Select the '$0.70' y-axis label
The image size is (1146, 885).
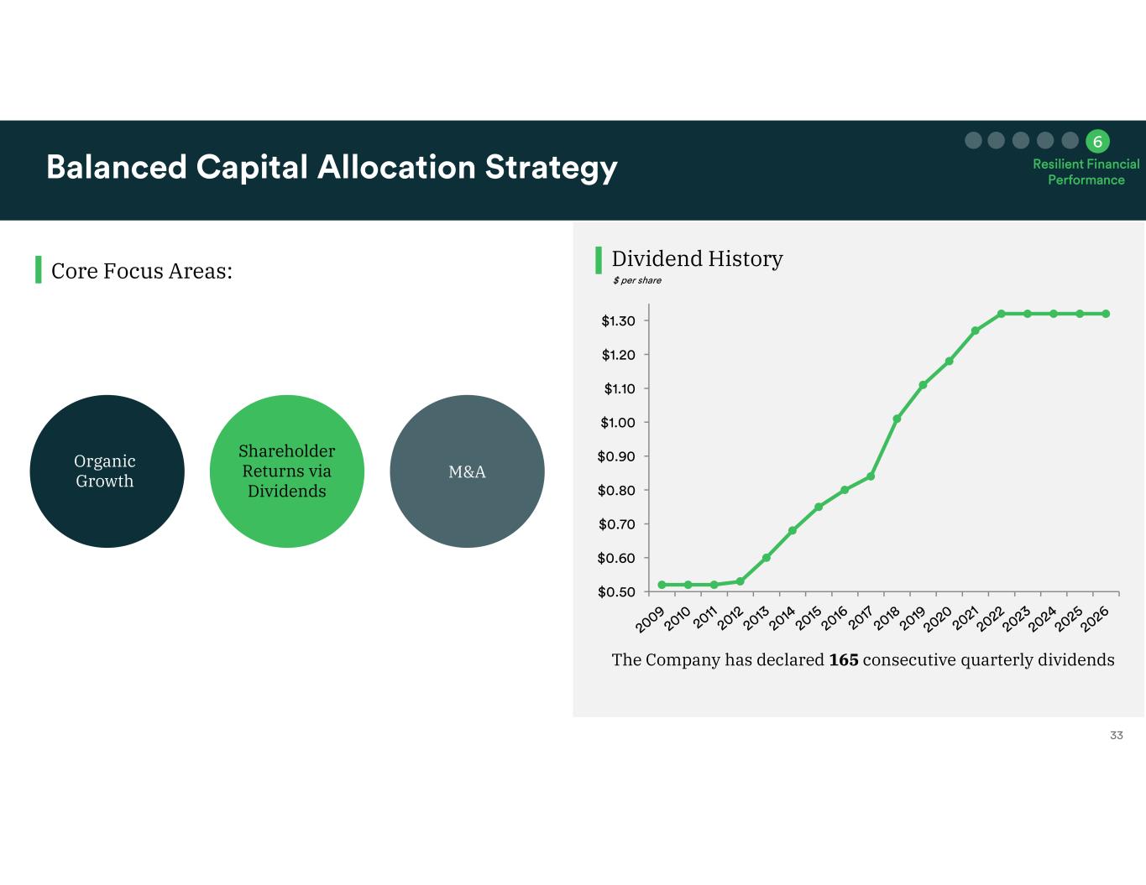click(x=617, y=524)
